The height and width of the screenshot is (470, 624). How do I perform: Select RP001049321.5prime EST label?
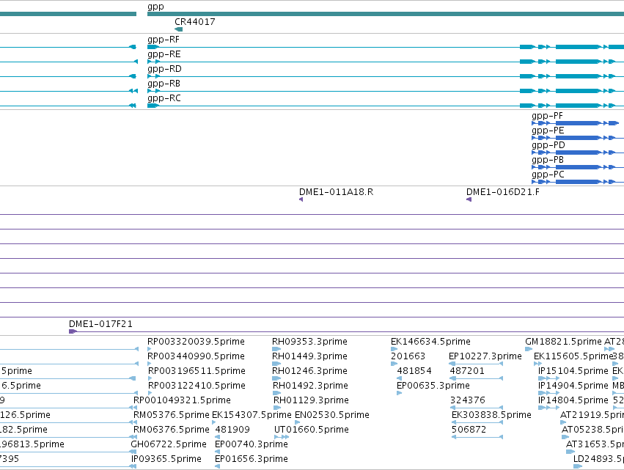tap(182, 400)
